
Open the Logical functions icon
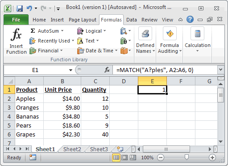click(x=80, y=31)
